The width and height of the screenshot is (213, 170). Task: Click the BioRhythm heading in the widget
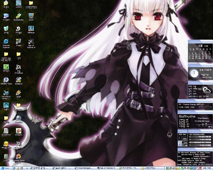coord(187,117)
